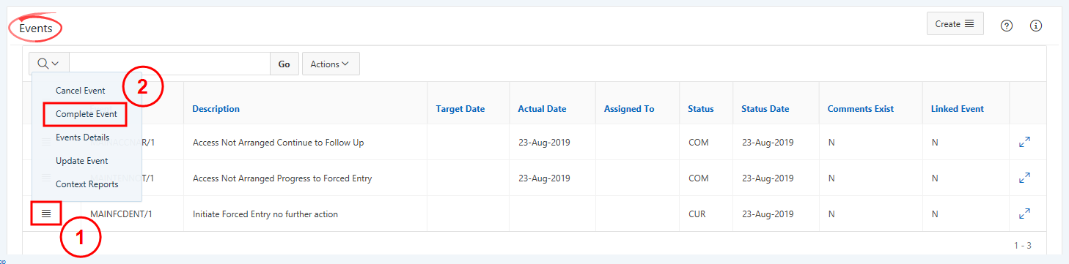The image size is (1069, 264).
Task: Choose Complete Event from the menu
Action: pyautogui.click(x=87, y=114)
